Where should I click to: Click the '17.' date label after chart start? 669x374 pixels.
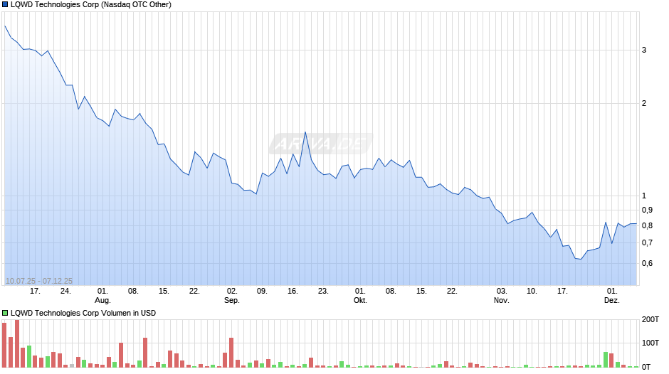tap(35, 292)
